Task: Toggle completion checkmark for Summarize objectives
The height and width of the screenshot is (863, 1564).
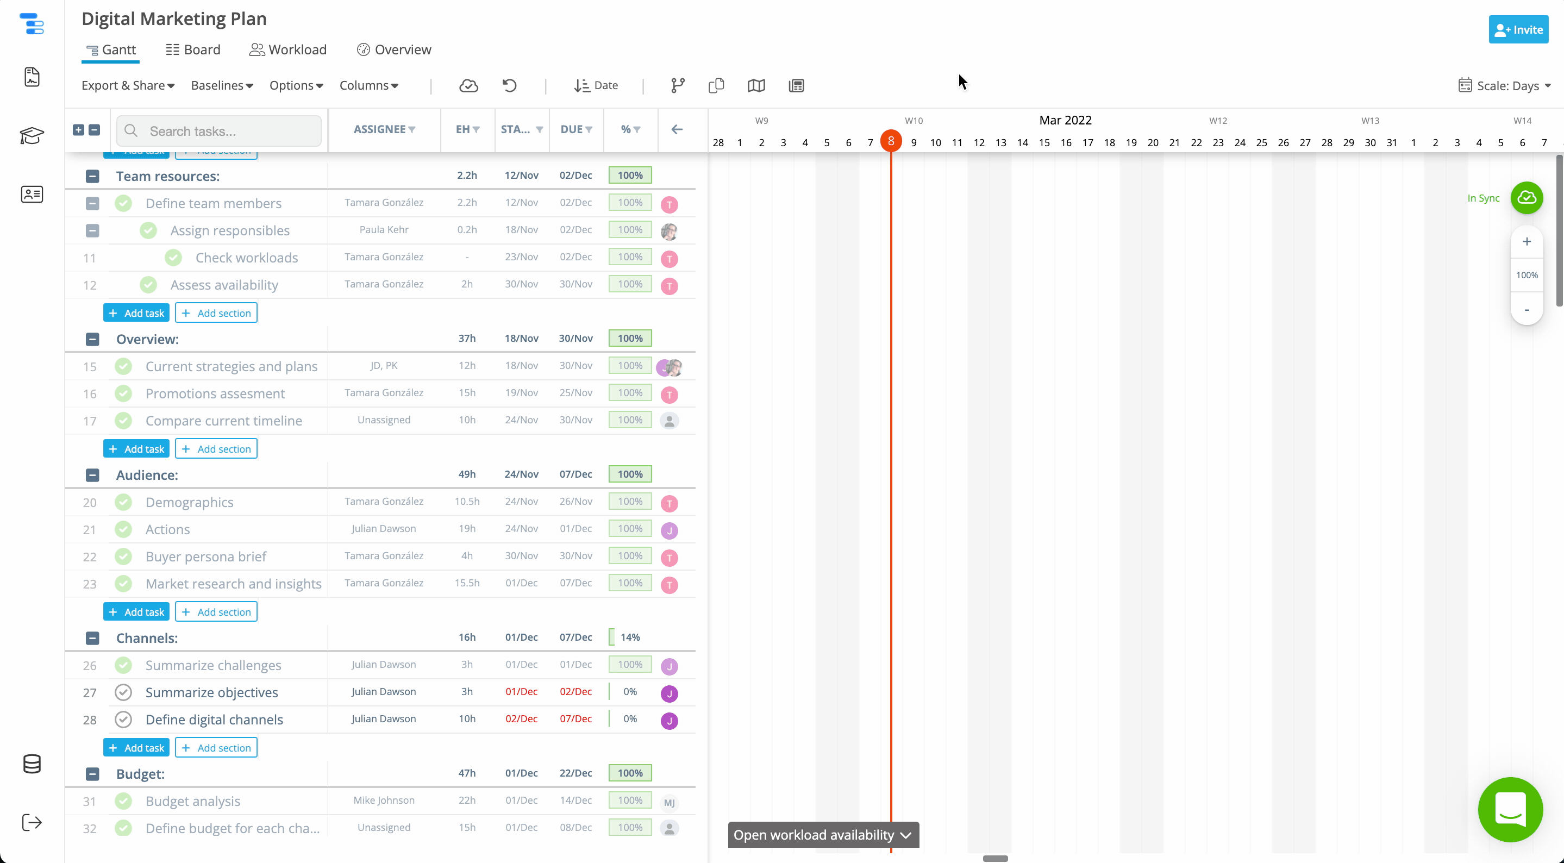Action: coord(124,692)
